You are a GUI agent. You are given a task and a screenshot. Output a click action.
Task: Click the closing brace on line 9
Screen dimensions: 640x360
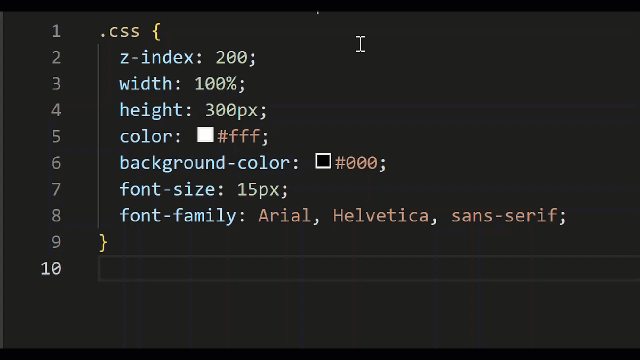click(102, 242)
